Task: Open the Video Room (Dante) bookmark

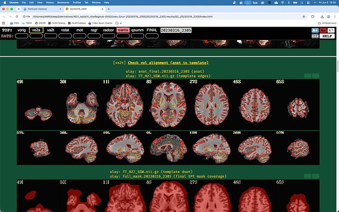Action: coord(100,23)
